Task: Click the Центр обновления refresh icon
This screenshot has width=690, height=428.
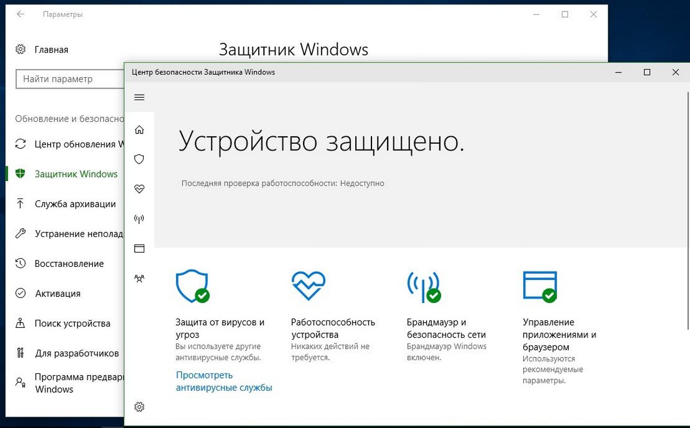Action: pyautogui.click(x=21, y=144)
